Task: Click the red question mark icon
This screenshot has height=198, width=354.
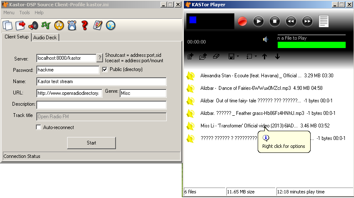Action: click(x=85, y=25)
